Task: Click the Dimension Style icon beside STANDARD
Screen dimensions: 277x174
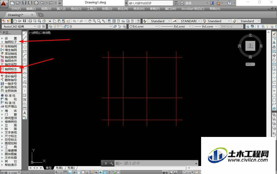Action: click(175, 21)
